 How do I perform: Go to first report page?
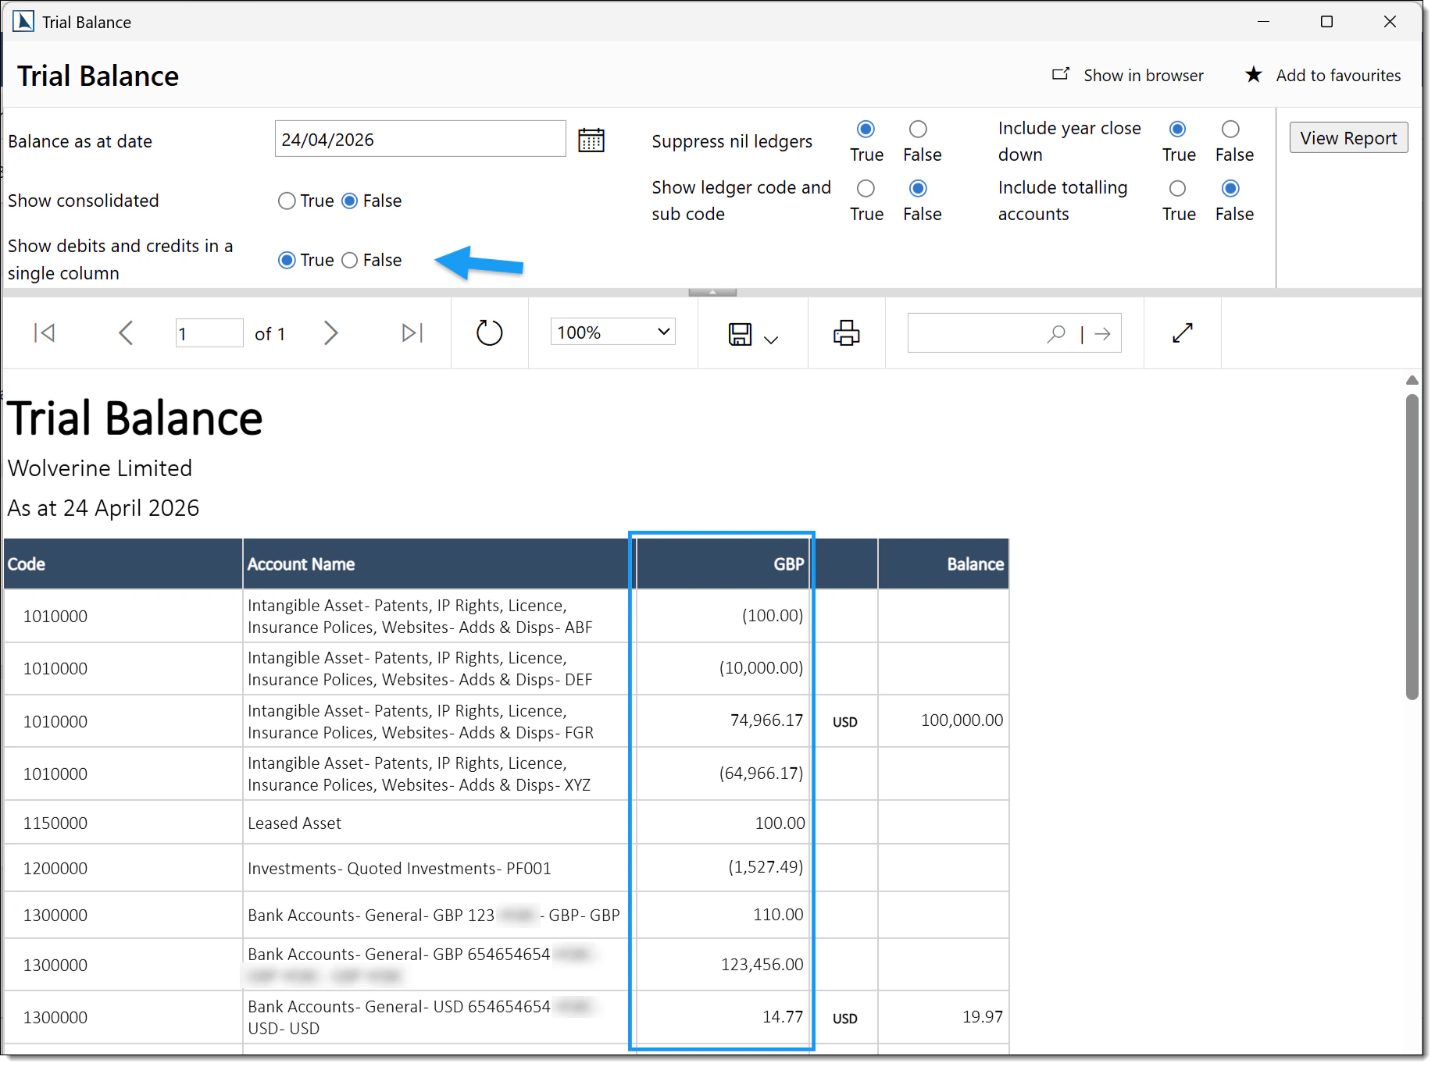tap(45, 333)
